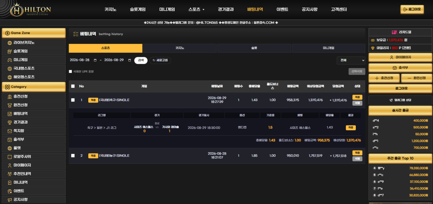Open 출석부 in the left sidebar
The image size is (433, 204).
33,139
